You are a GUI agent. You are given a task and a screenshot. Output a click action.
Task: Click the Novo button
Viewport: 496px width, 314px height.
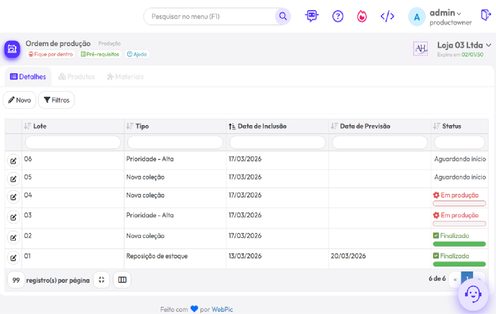tap(19, 100)
